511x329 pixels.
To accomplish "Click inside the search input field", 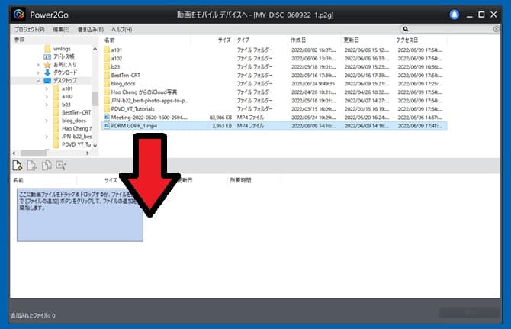I will pyautogui.click(x=450, y=29).
